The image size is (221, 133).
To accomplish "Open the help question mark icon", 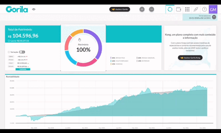I will [204, 9].
